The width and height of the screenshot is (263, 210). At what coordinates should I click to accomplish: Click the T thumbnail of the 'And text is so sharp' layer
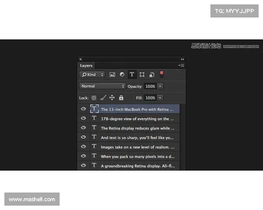click(94, 137)
